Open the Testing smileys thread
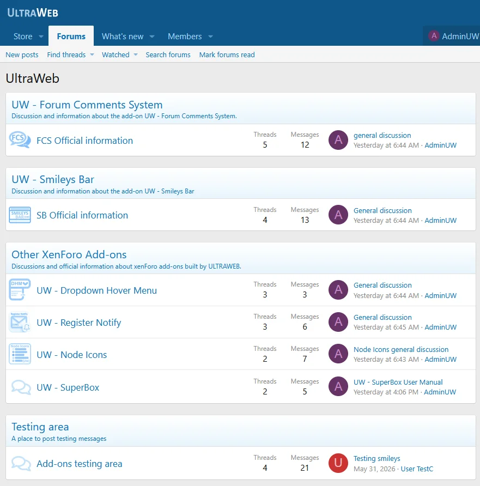The image size is (480, 486). point(377,458)
